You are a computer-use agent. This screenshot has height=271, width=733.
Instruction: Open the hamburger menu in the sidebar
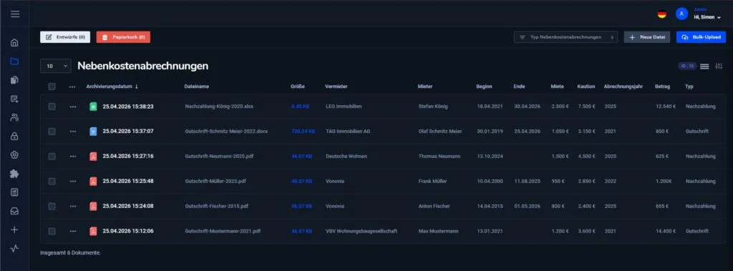pos(15,14)
